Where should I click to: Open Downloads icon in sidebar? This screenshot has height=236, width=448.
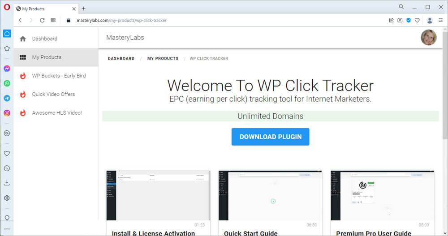(x=7, y=183)
